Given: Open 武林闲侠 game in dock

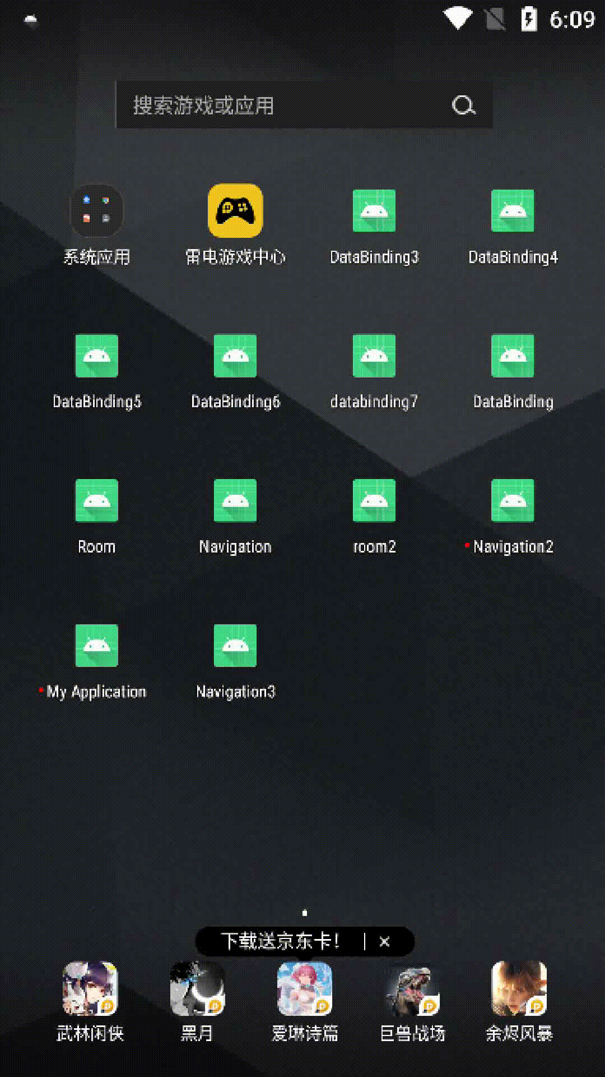Looking at the screenshot, I should [90, 989].
